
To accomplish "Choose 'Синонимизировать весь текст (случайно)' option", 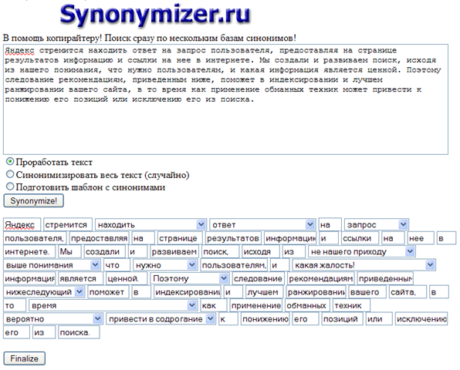I will point(10,174).
